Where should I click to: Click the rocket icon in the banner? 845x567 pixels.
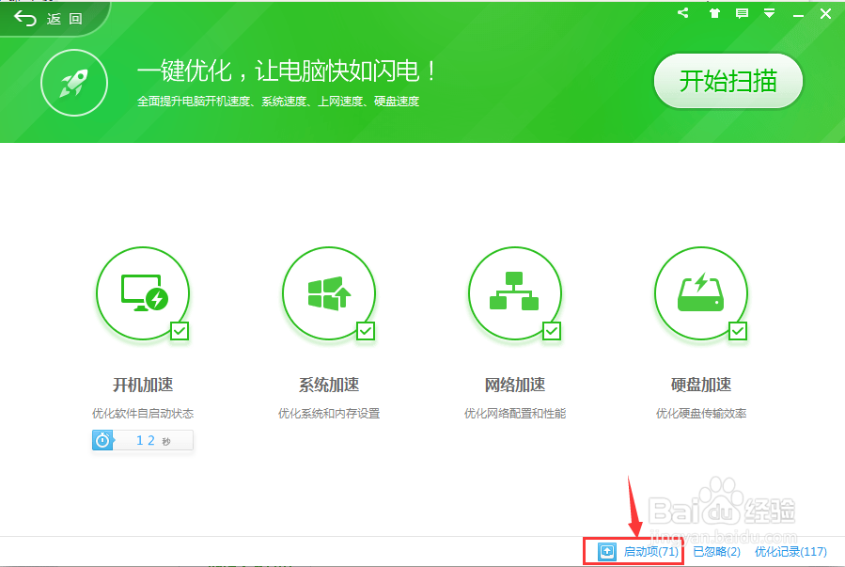(x=74, y=83)
